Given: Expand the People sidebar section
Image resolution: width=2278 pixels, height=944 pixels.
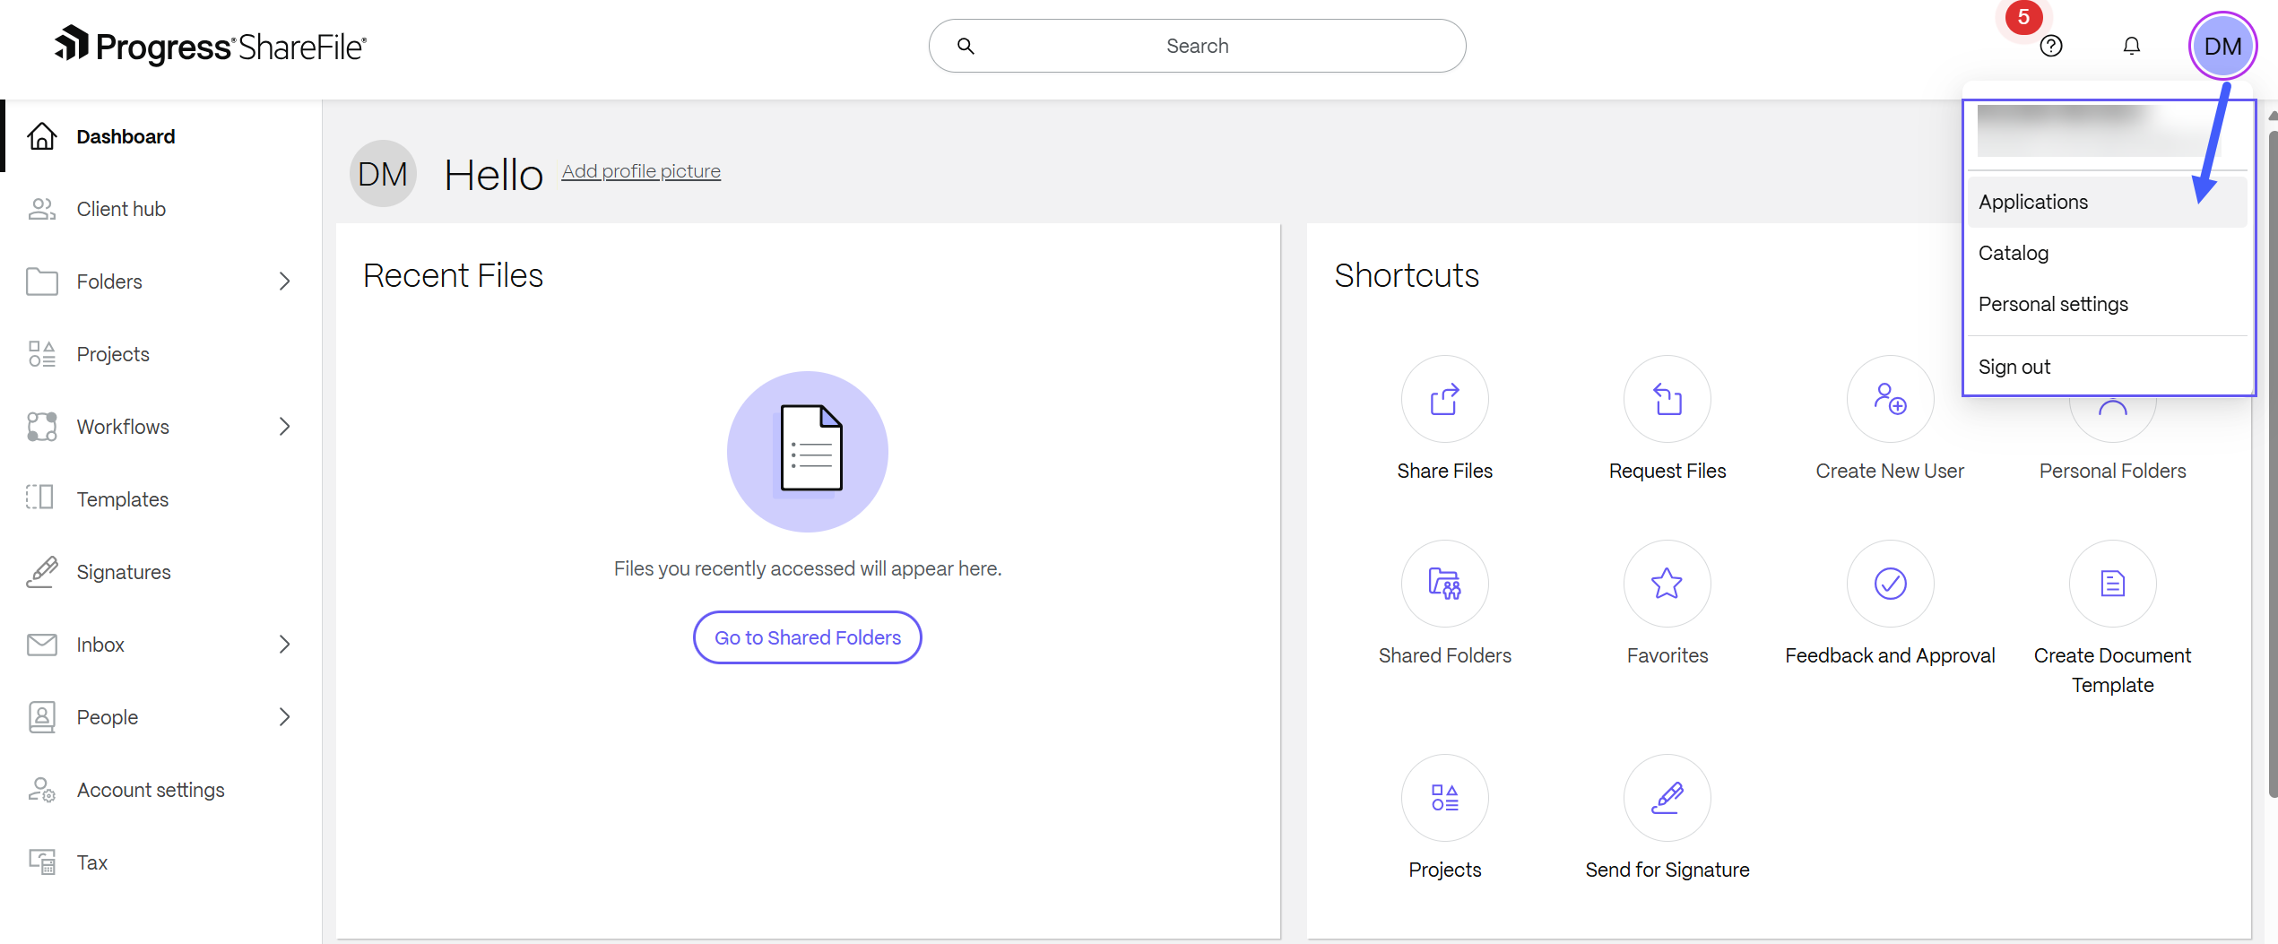Looking at the screenshot, I should pos(284,716).
